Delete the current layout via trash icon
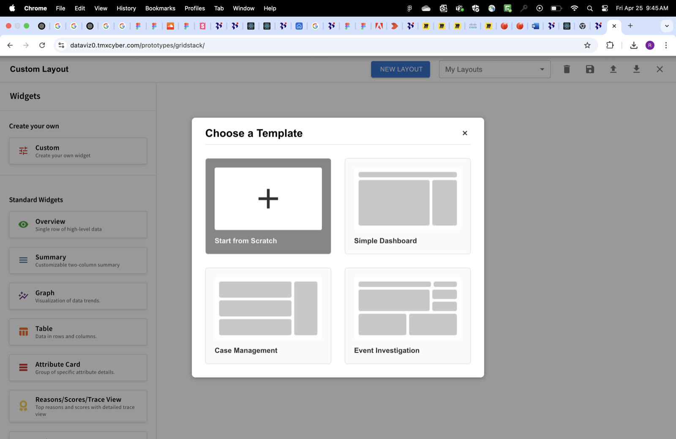This screenshot has width=676, height=439. [567, 69]
